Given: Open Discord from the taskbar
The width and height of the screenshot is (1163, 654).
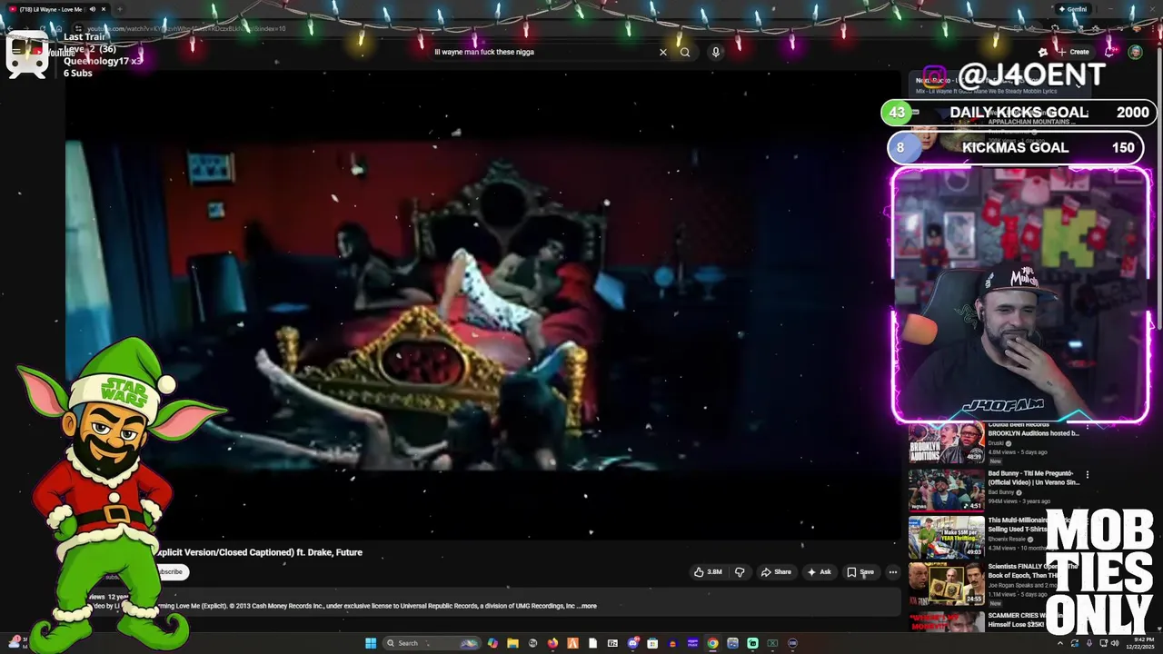Looking at the screenshot, I should click(x=632, y=643).
